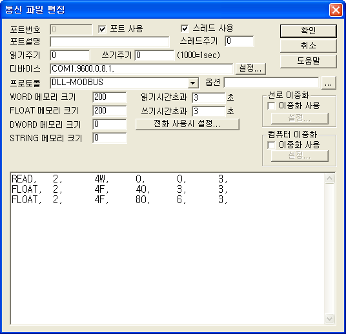
Task: Enable 이중화 사용 under 선로 이중화
Action: pos(271,106)
